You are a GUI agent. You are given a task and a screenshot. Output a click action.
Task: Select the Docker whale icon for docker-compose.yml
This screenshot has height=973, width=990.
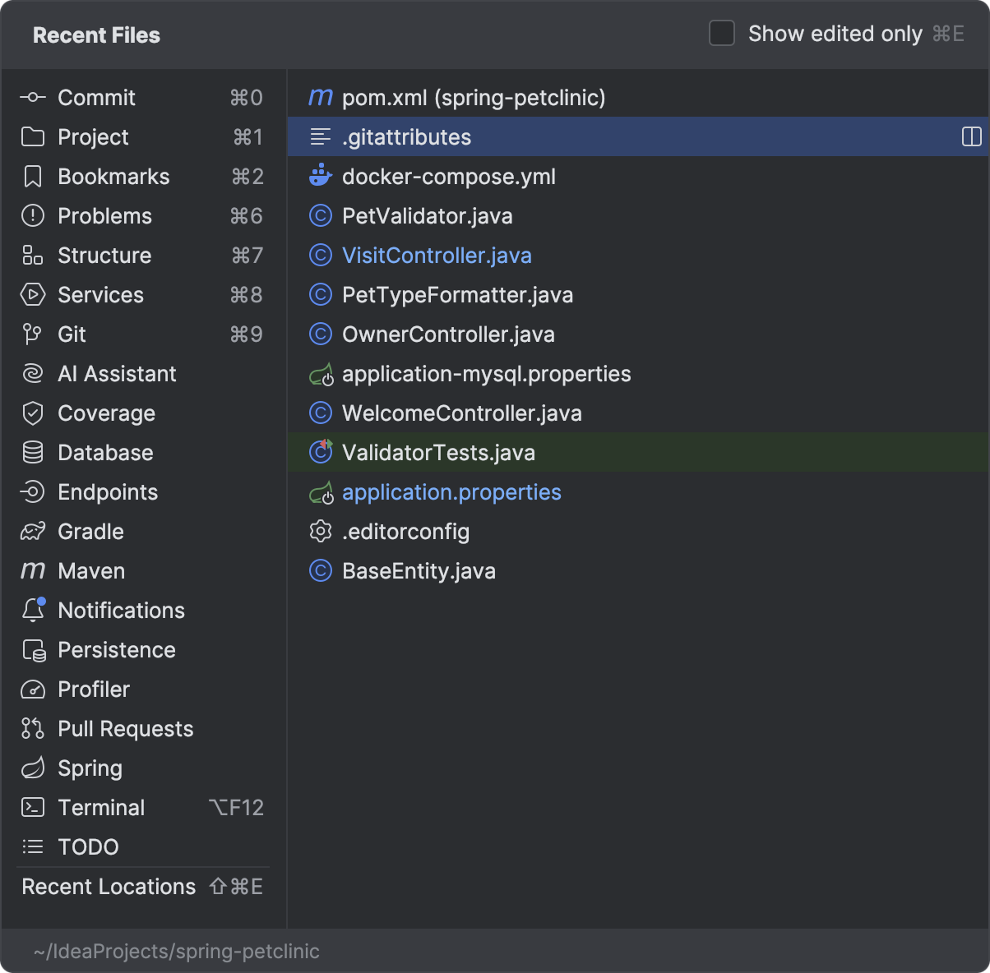320,176
